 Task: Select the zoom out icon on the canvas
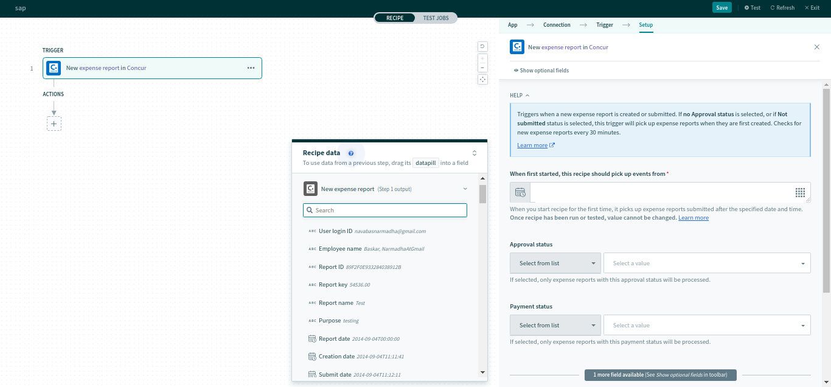point(482,68)
